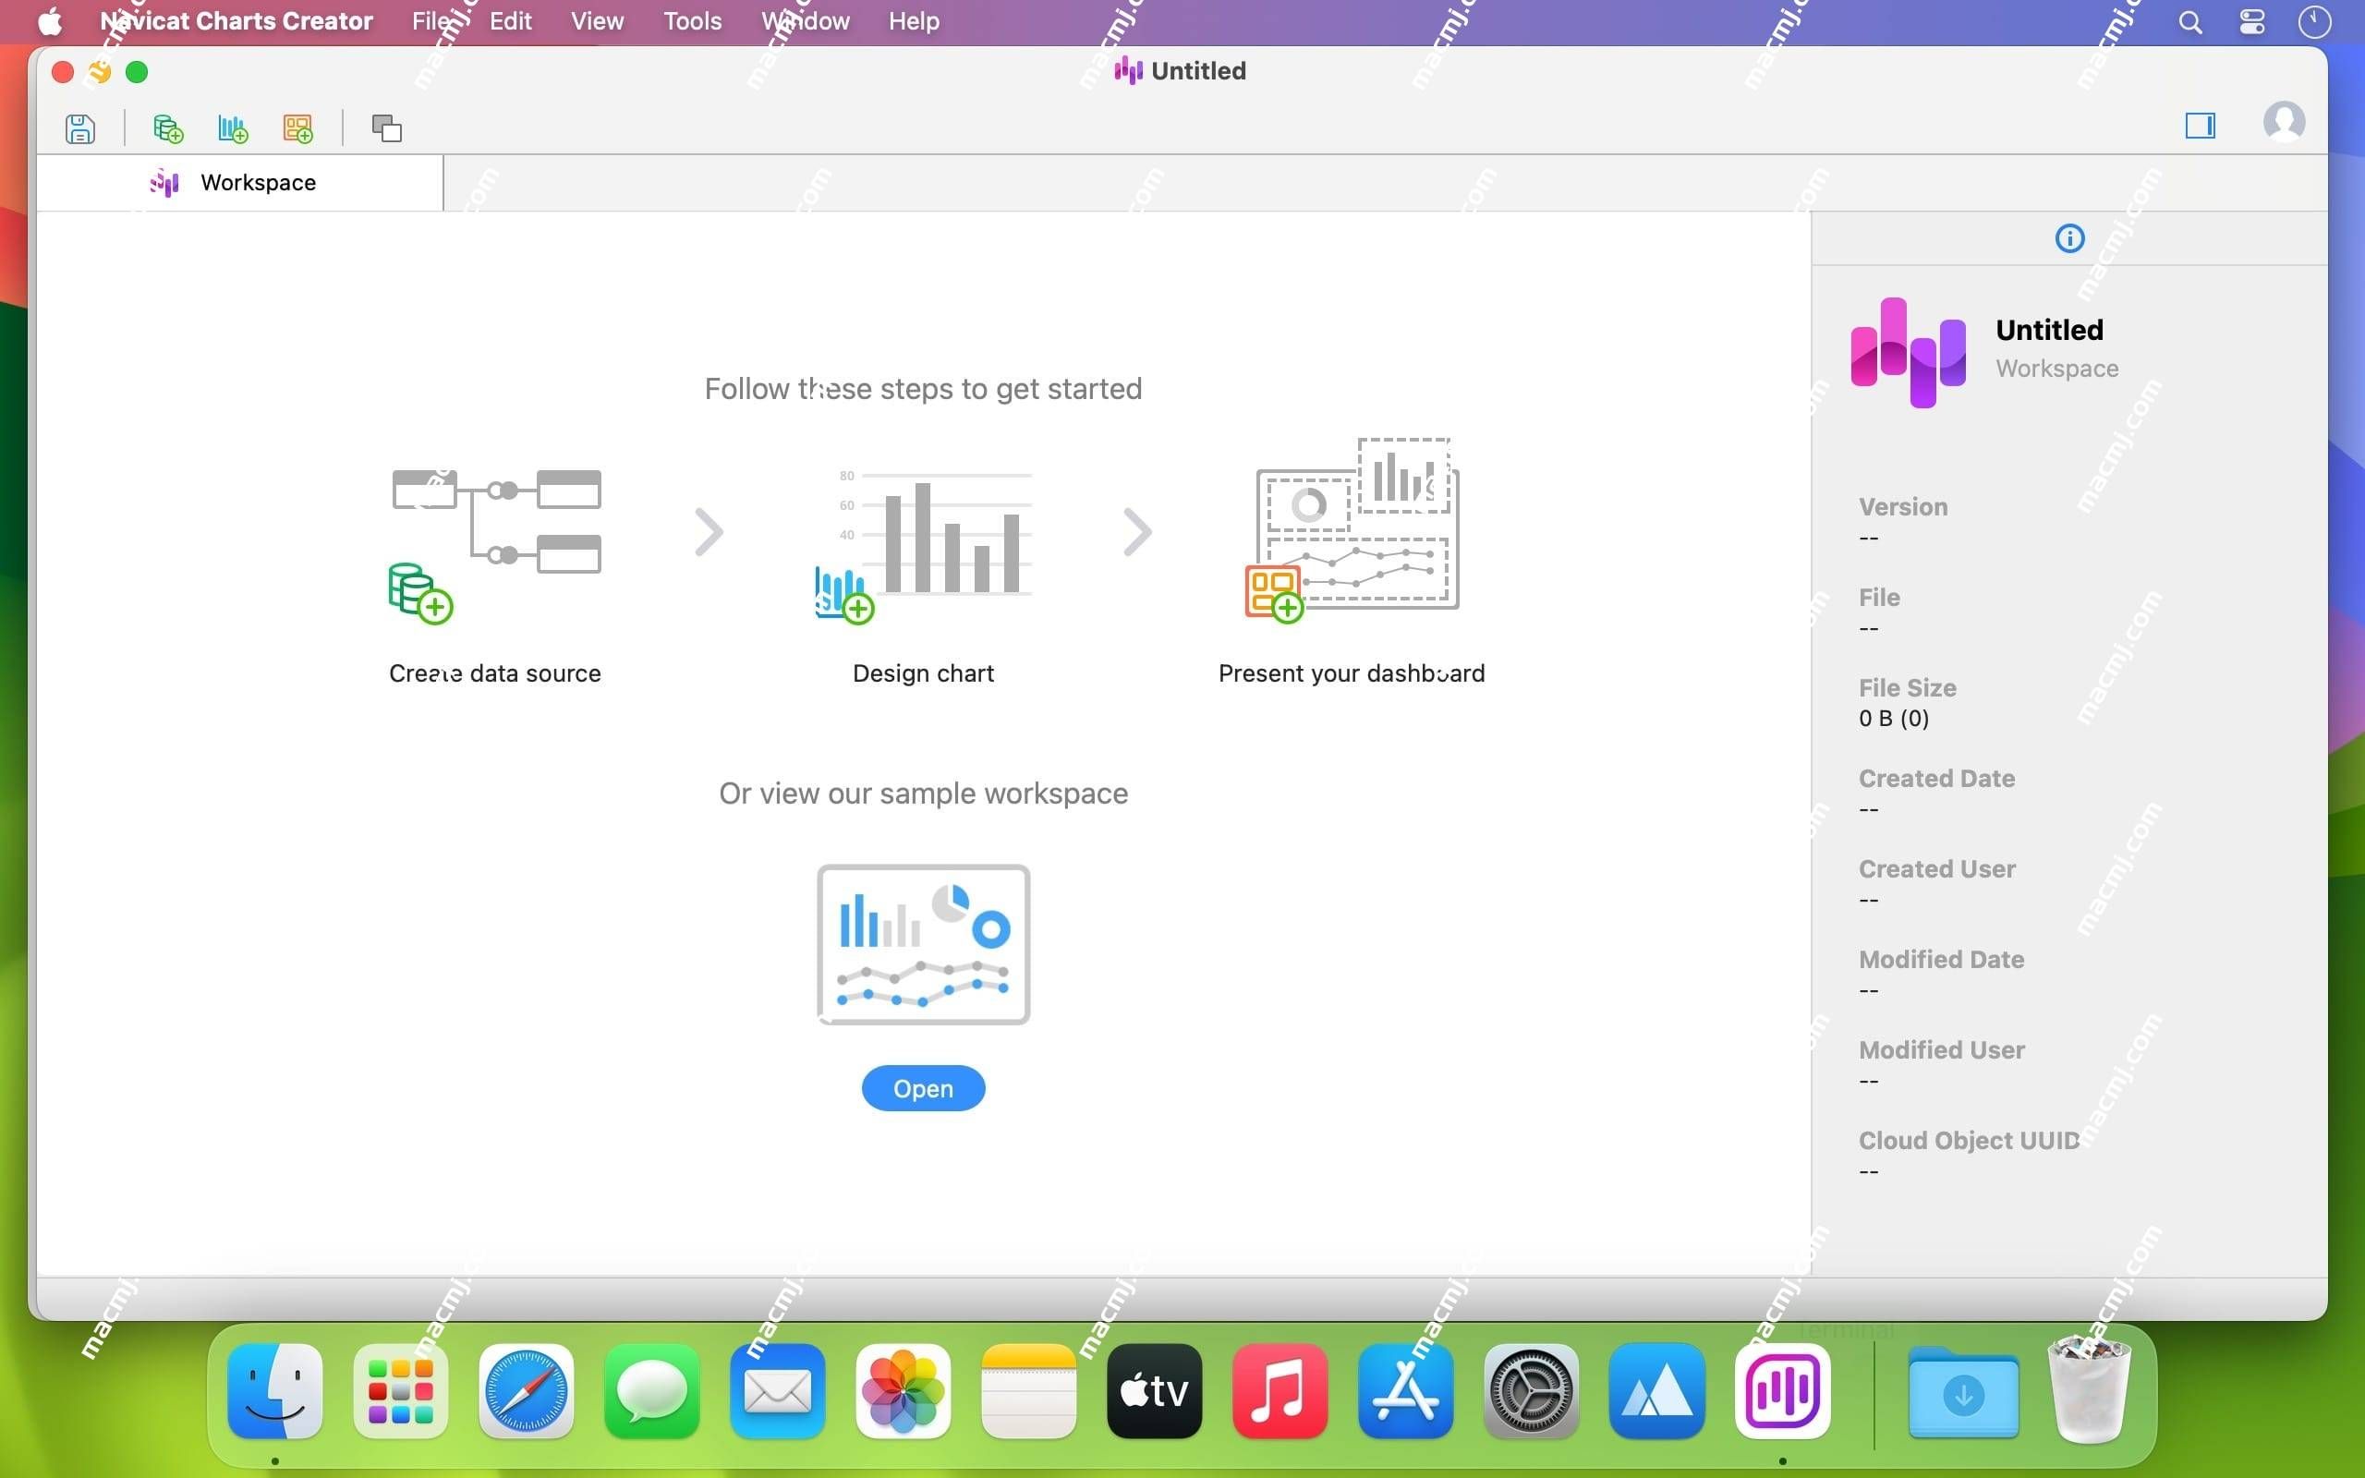The image size is (2365, 1478).
Task: Toggle the right information pane icon
Action: [2200, 125]
